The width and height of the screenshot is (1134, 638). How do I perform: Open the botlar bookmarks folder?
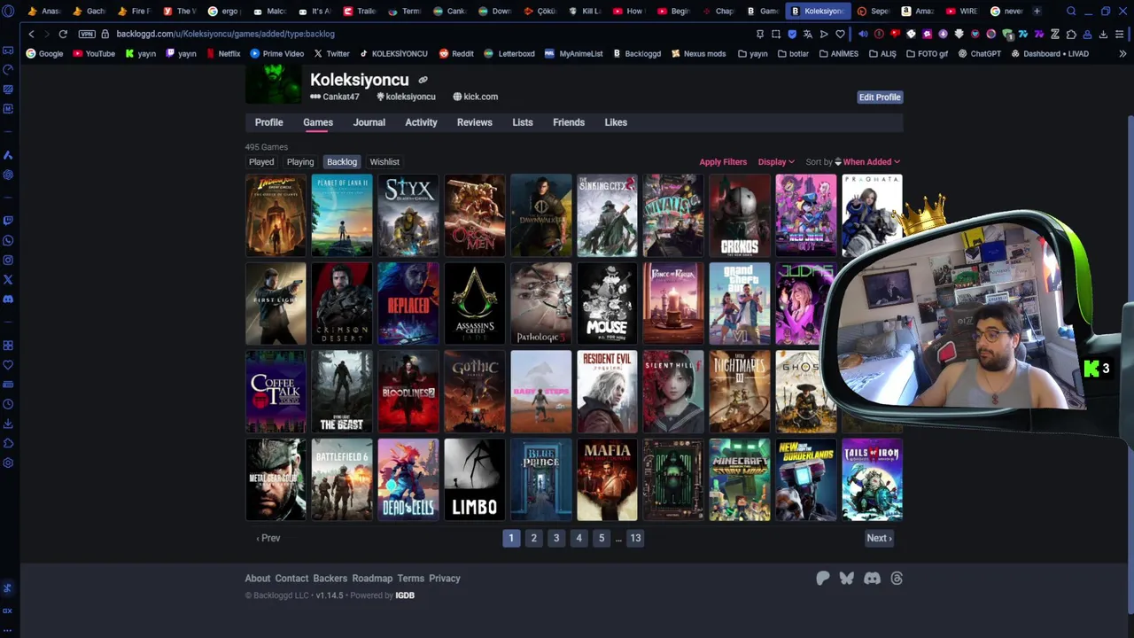pyautogui.click(x=793, y=53)
